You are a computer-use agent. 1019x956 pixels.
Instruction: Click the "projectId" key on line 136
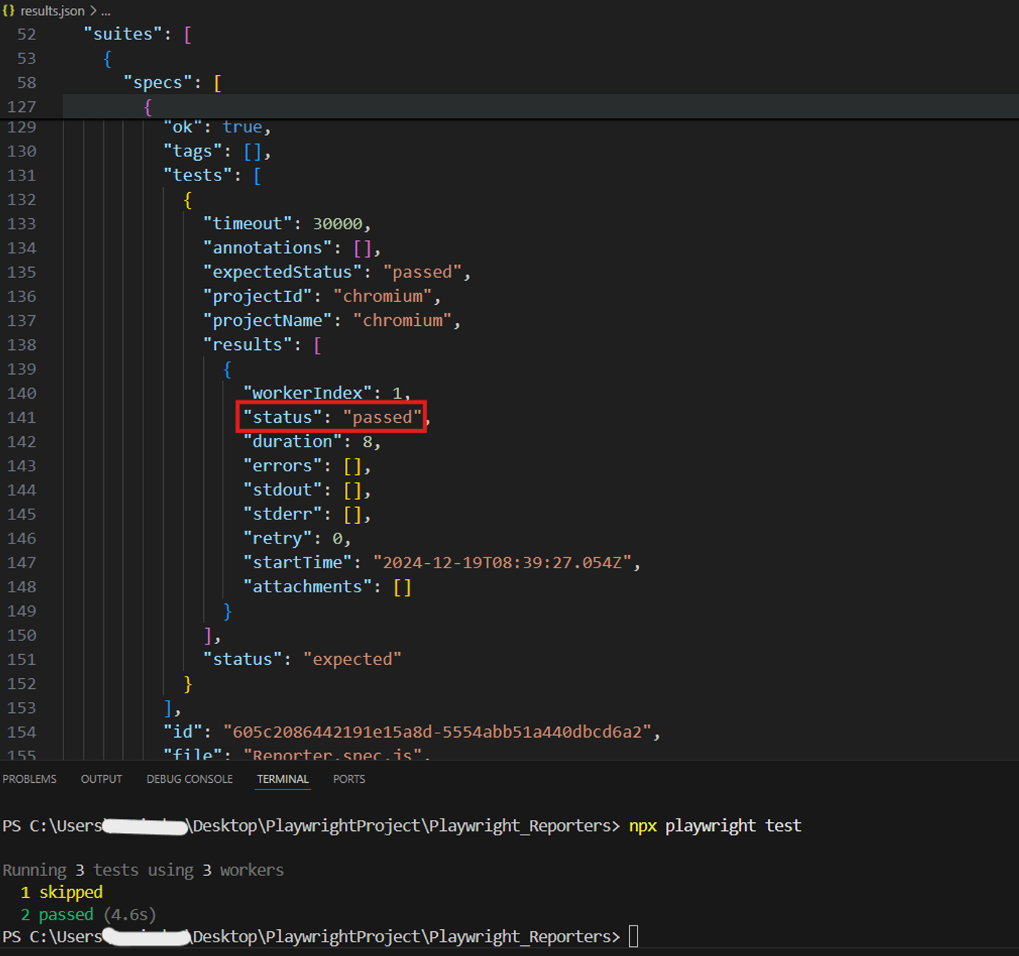point(257,296)
